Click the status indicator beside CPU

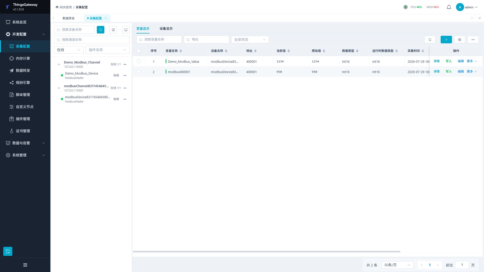click(405, 7)
